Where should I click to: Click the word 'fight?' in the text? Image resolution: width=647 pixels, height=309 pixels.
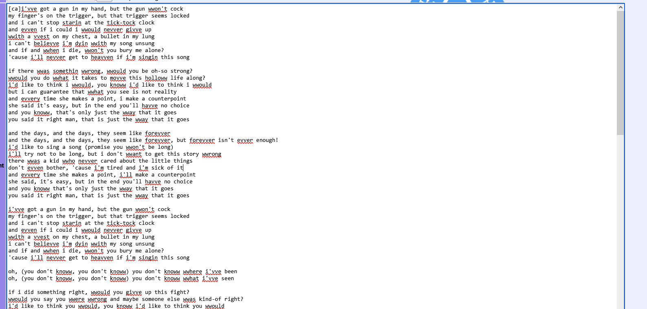180,292
